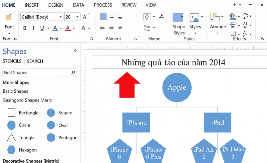Image resolution: width=267 pixels, height=163 pixels.
Task: Expand the red font color dropdown arrow
Action: (x=74, y=29)
